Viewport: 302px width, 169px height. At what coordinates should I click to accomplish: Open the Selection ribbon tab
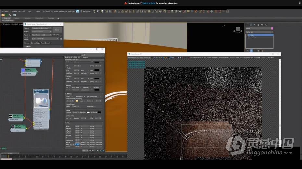click(x=28, y=18)
